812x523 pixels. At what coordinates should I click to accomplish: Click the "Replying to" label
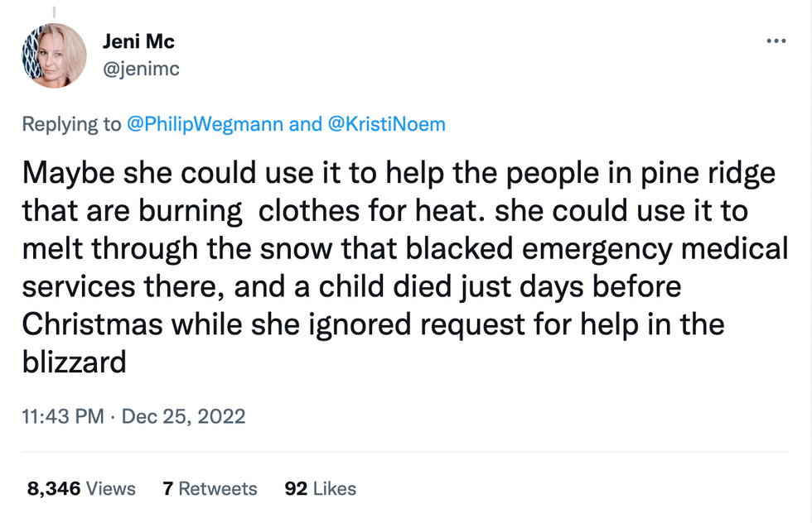click(x=71, y=124)
